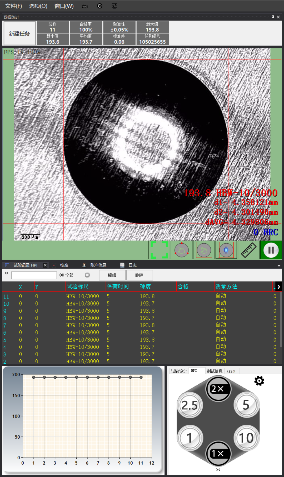
Task: Switch to the 测试信息 tab
Action: [x=215, y=371]
